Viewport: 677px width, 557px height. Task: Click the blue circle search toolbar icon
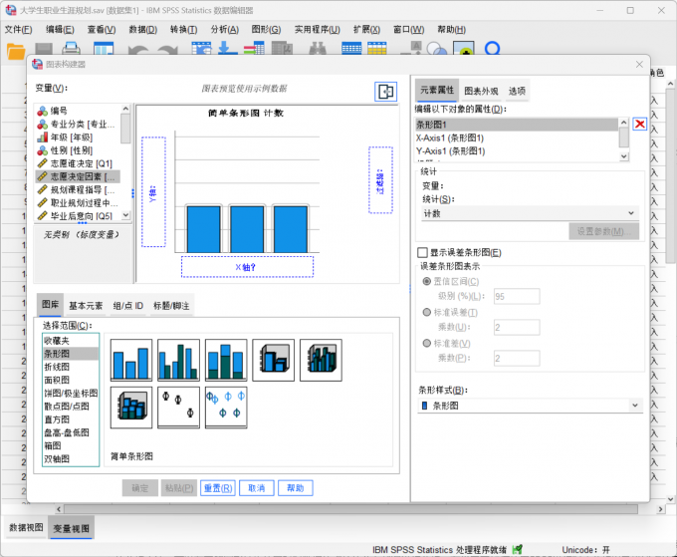[492, 49]
